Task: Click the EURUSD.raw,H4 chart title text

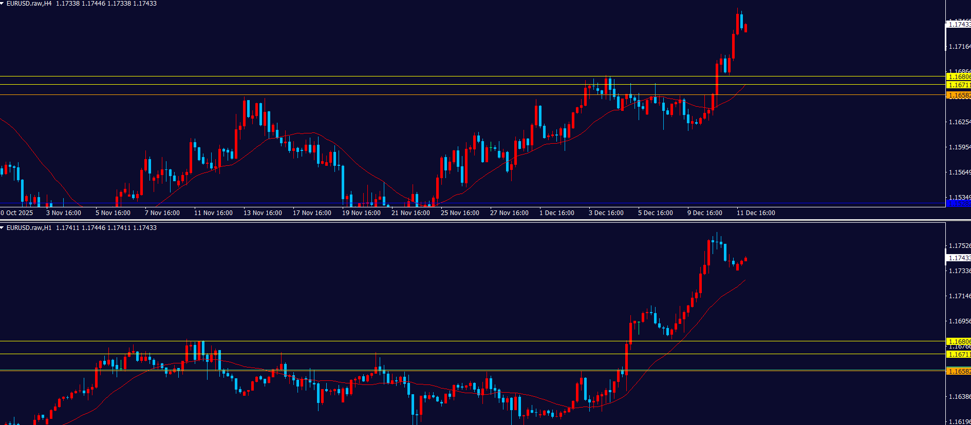Action: [x=29, y=4]
